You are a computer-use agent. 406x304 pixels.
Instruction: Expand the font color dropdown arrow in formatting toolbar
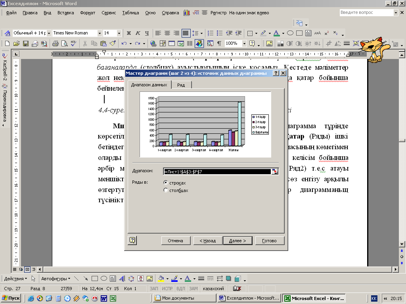point(283,33)
